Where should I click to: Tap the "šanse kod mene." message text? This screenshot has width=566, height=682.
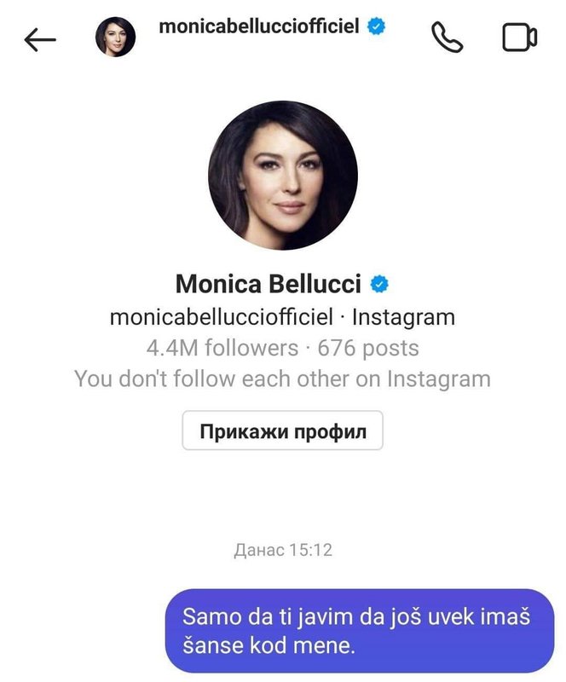pos(269,645)
